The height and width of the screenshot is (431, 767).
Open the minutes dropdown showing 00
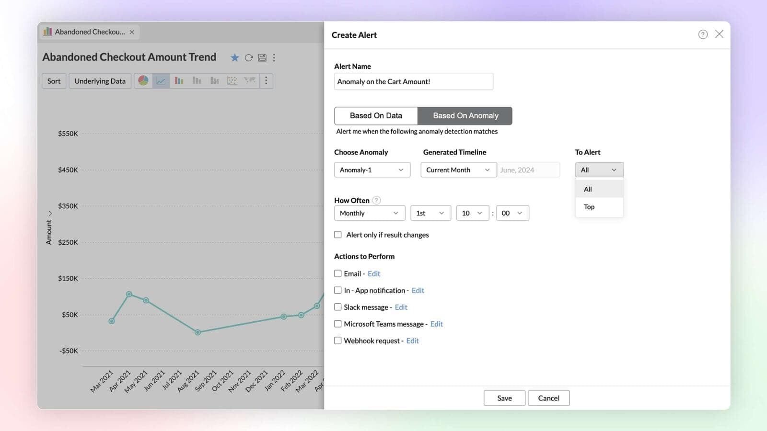[x=512, y=213]
